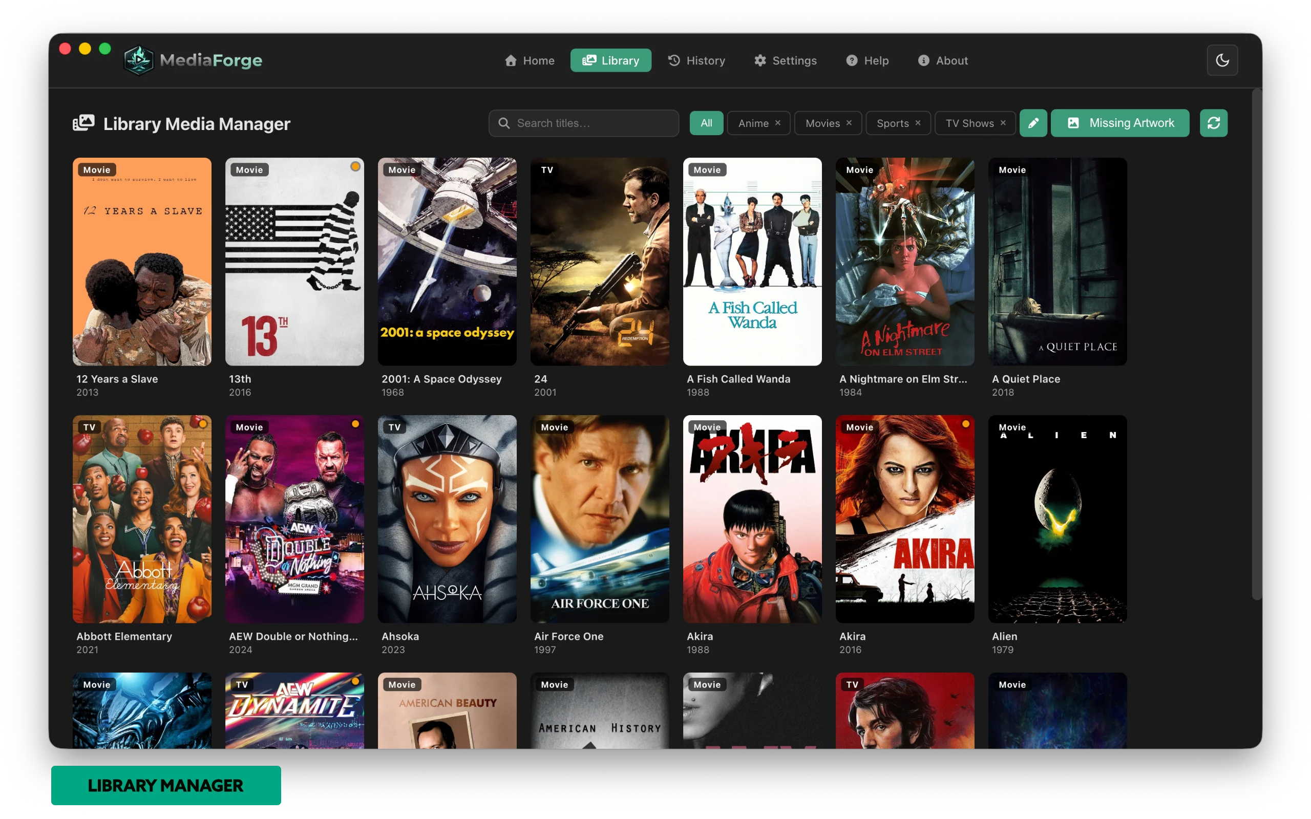This screenshot has height=819, width=1311.
Task: Click the orange dot on AEW Double or Nothing
Action: click(x=355, y=424)
